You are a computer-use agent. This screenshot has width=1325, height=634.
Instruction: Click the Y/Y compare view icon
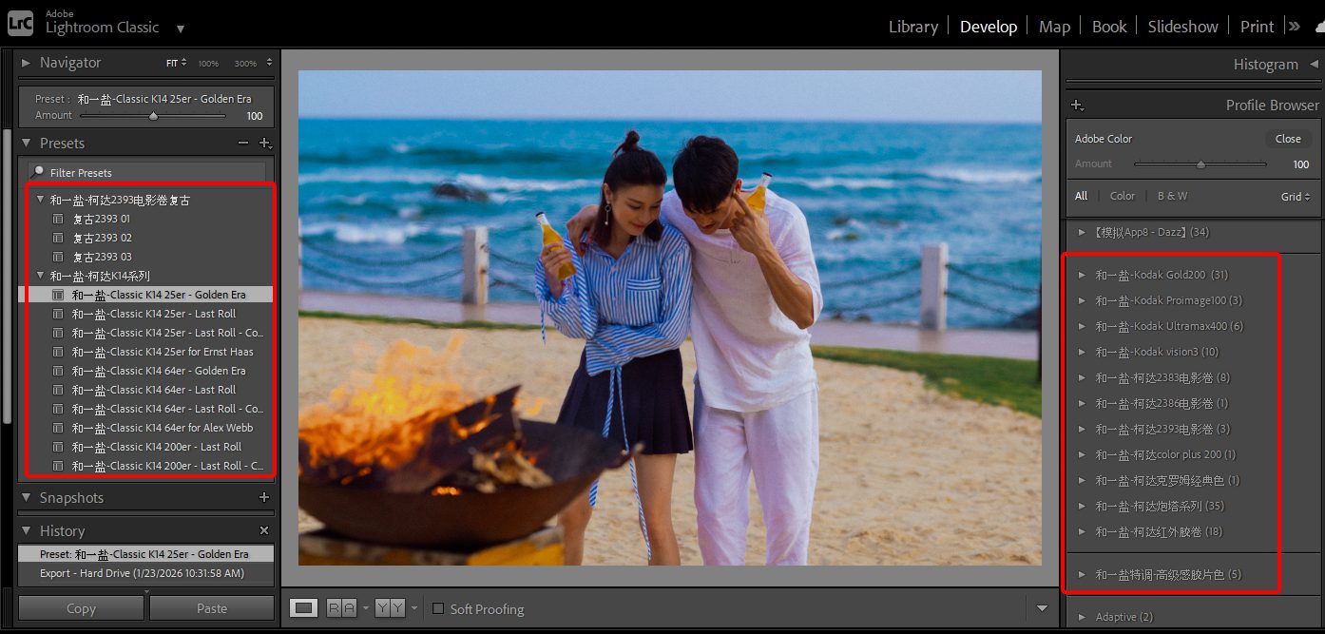392,606
